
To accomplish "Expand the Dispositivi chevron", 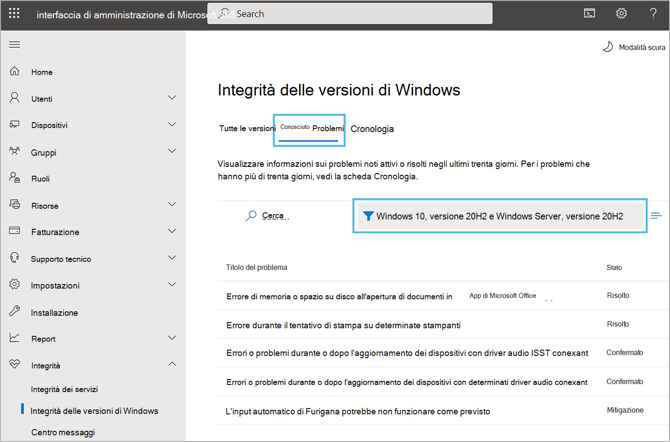I will pos(172,124).
